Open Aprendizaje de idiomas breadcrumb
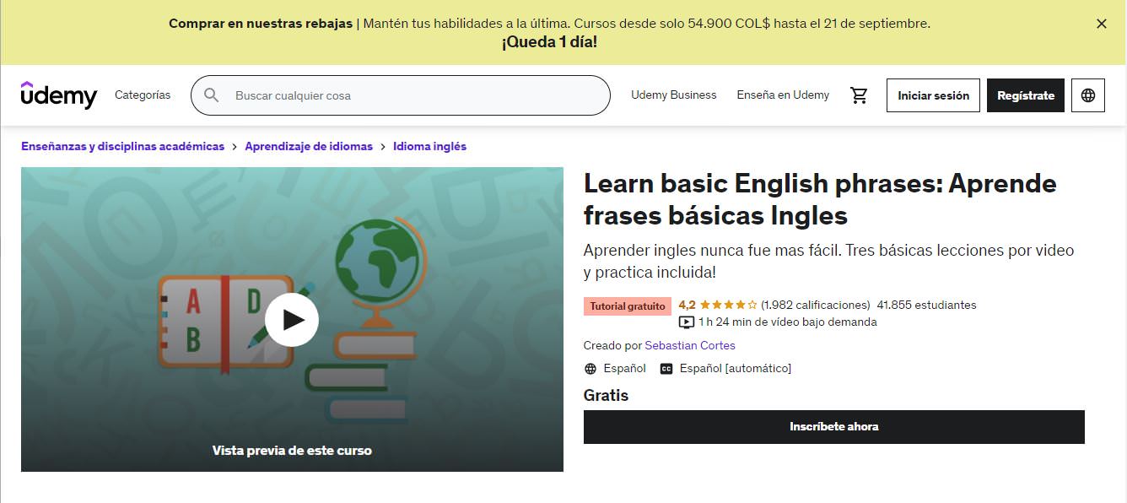 point(309,146)
